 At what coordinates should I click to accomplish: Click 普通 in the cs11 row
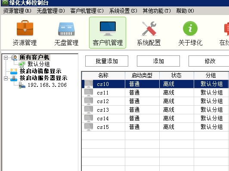134,92
